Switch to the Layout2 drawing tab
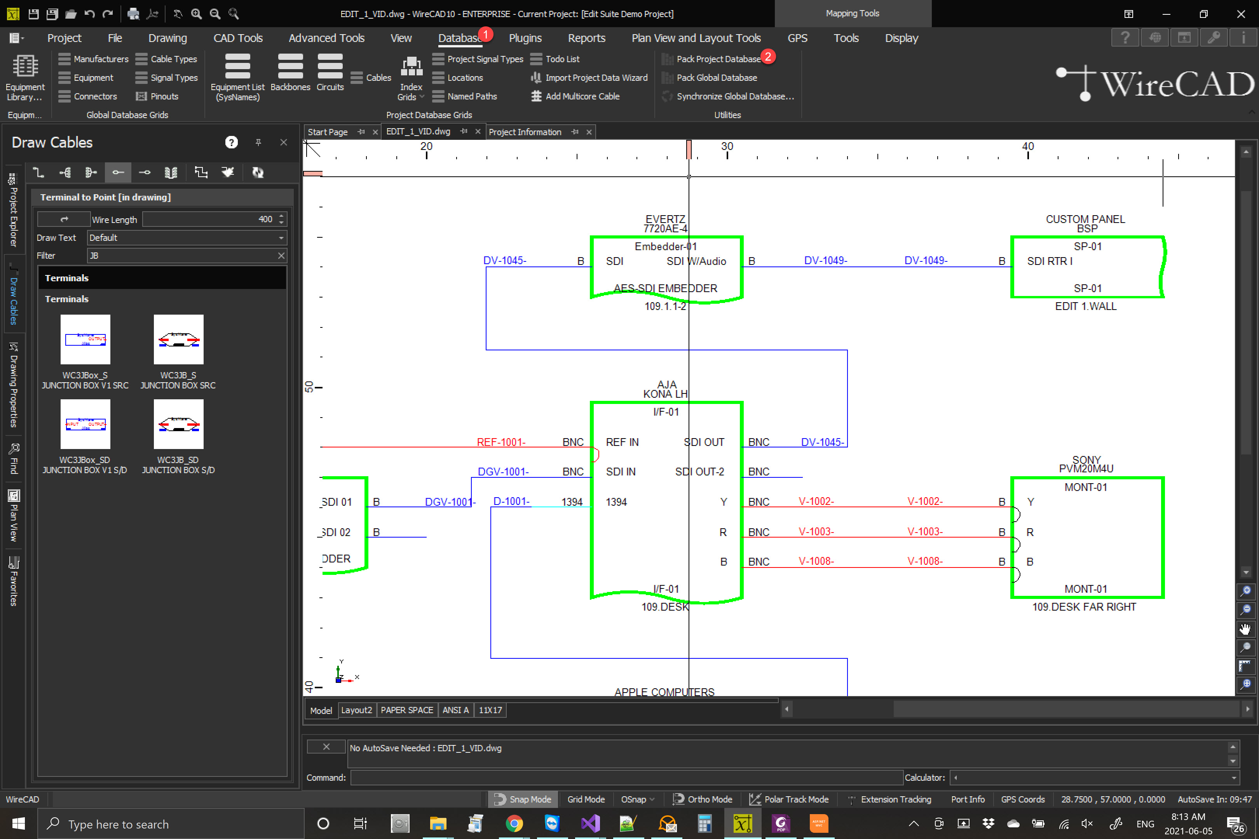The height and width of the screenshot is (839, 1259). pos(356,710)
